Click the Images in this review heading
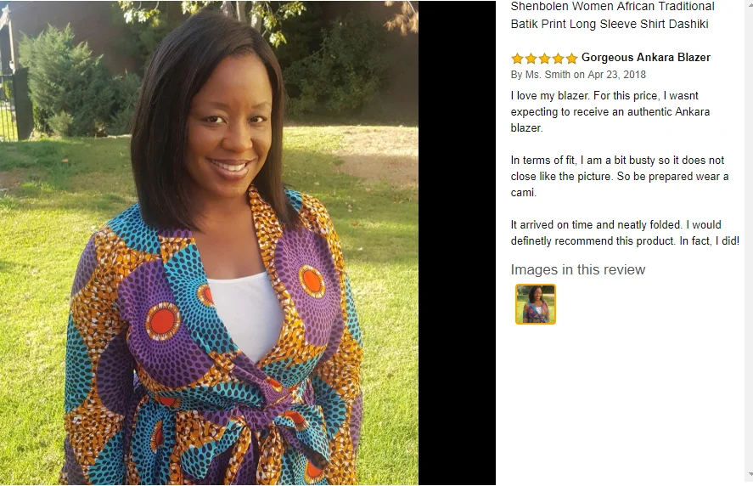The width and height of the screenshot is (753, 486). (x=578, y=269)
